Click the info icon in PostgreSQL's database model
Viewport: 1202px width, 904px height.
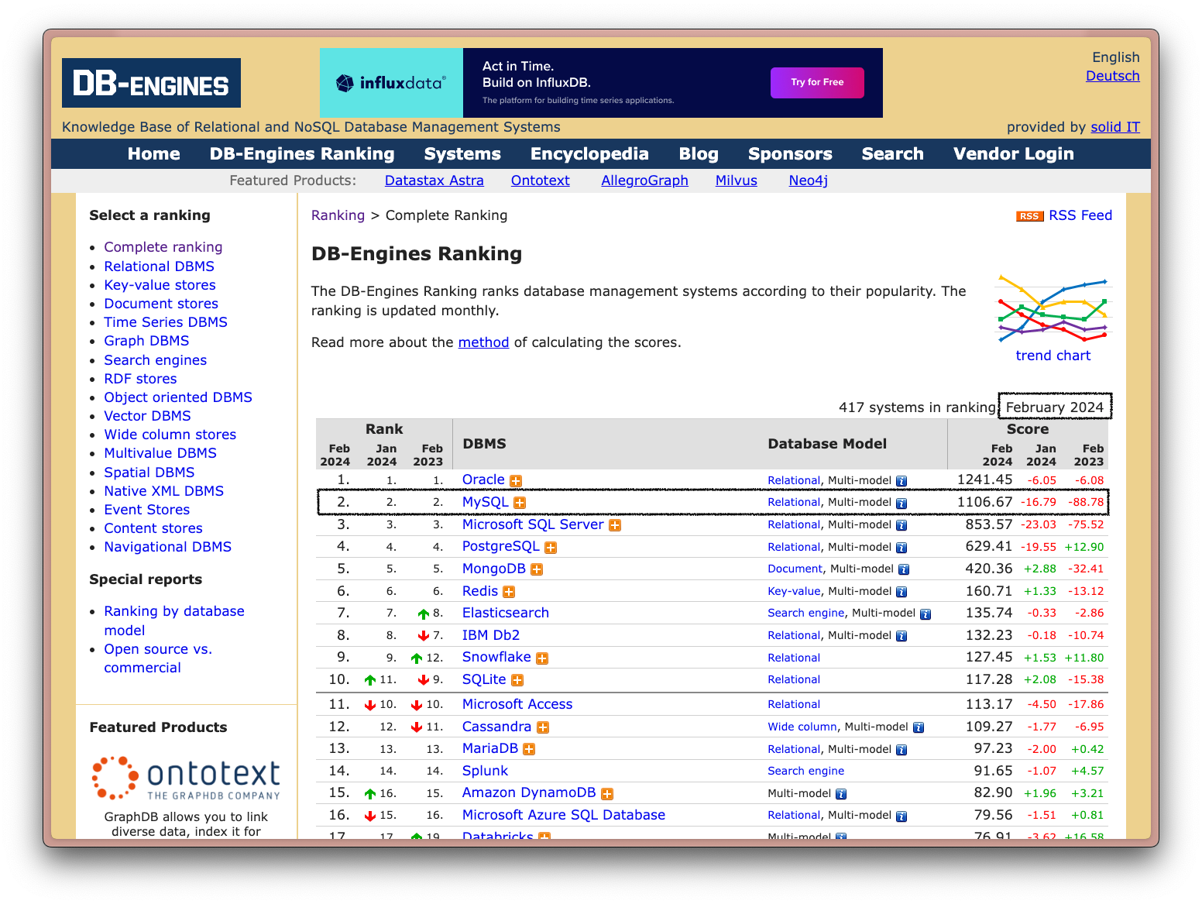pyautogui.click(x=901, y=548)
